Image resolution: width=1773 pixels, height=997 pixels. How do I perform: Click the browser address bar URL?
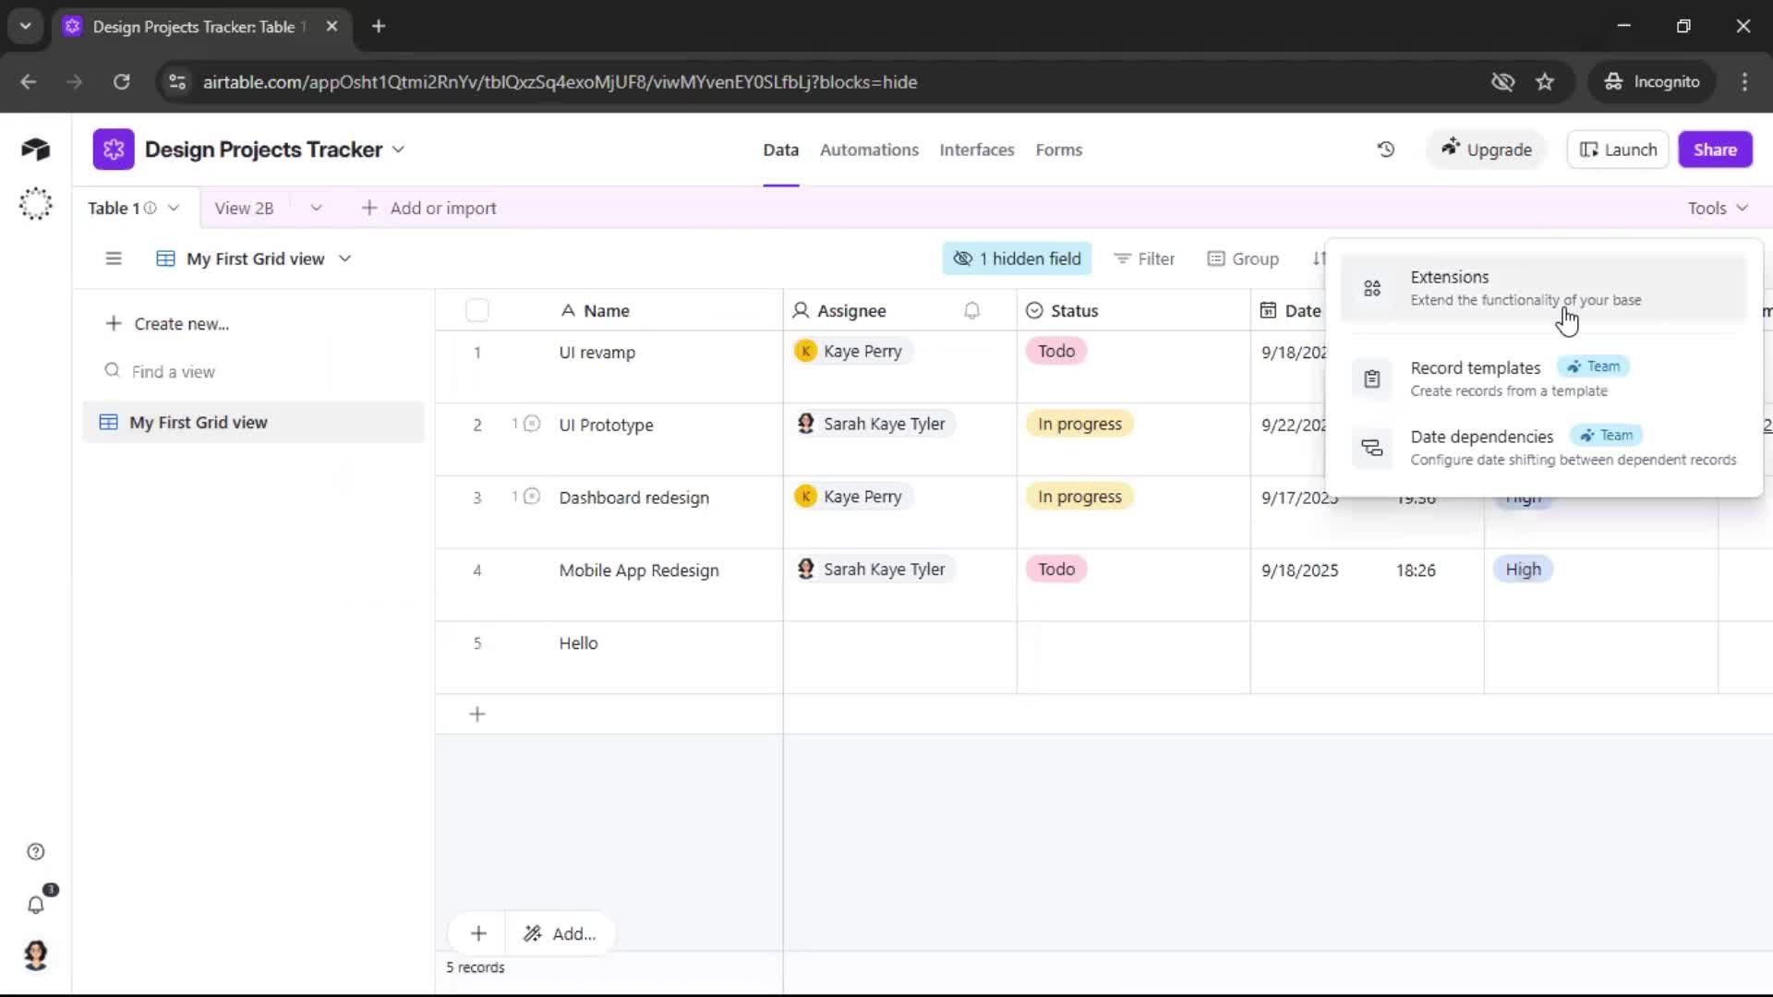[560, 82]
